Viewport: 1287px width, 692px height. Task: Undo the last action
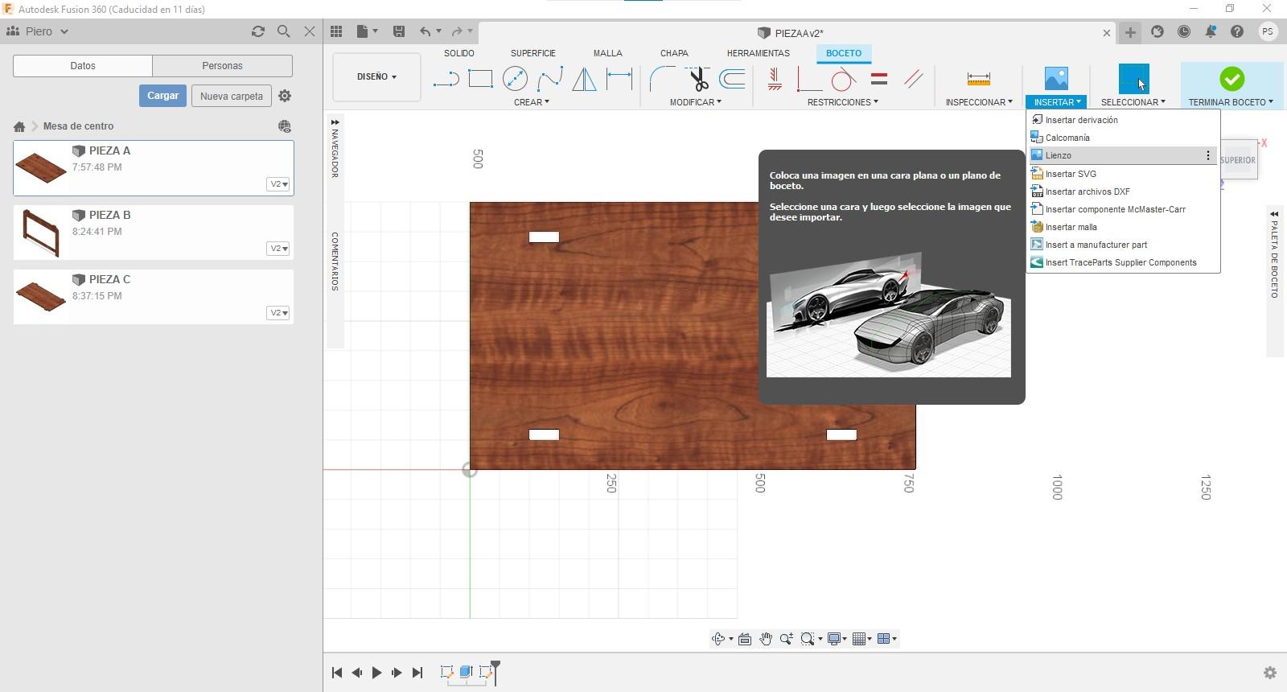[x=425, y=31]
